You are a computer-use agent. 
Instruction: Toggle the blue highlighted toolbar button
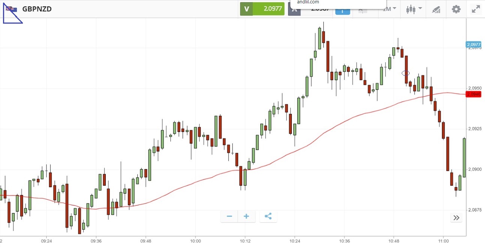(342, 12)
